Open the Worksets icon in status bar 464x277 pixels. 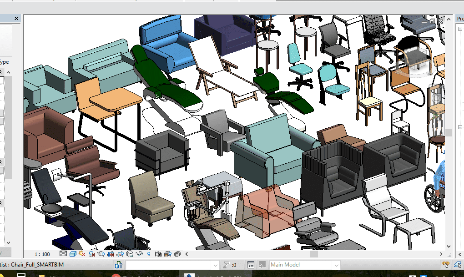pos(119,265)
